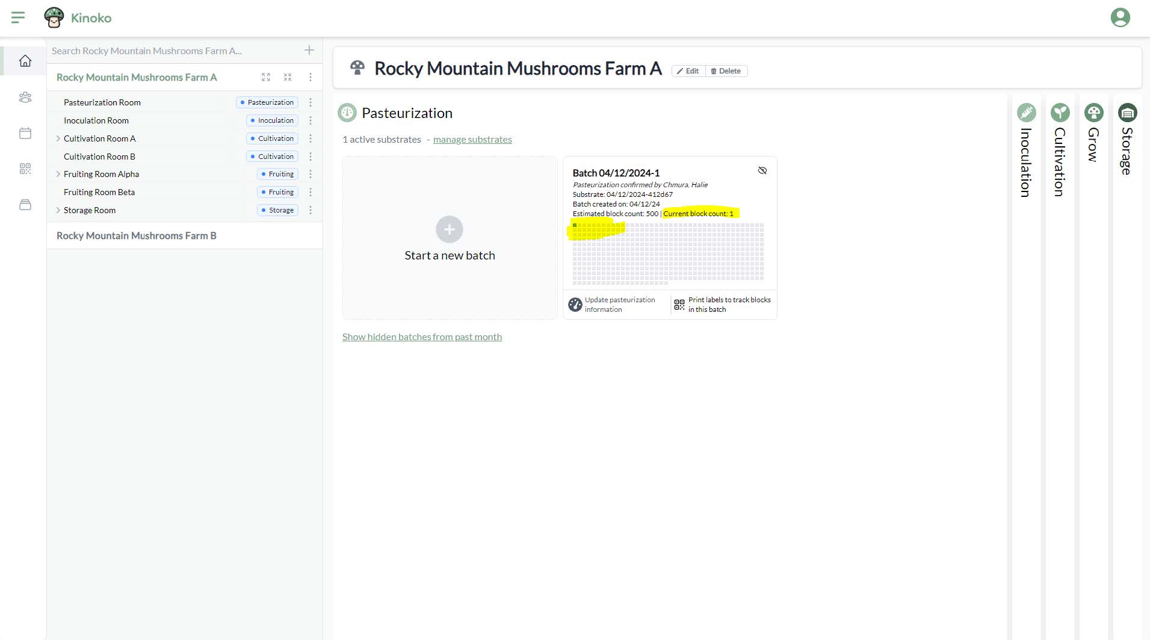1150x640 pixels.
Task: Click the manage substrates link
Action: point(472,140)
